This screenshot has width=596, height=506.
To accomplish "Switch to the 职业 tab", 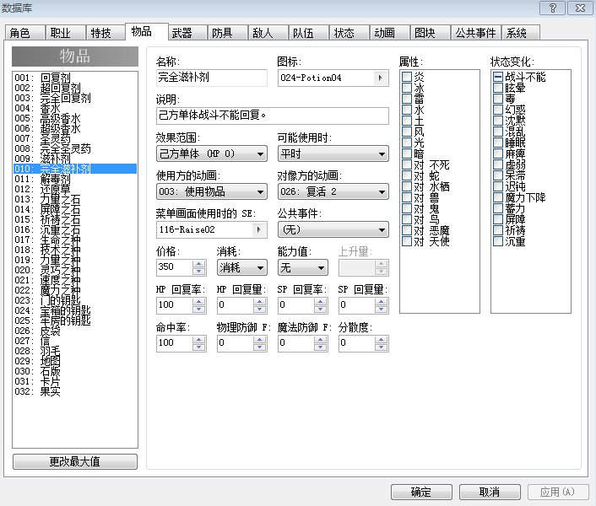I will 65,33.
